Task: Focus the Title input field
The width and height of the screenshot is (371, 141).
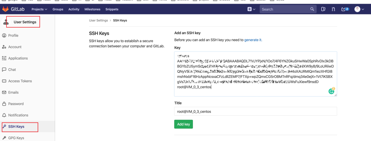Action: [255, 111]
